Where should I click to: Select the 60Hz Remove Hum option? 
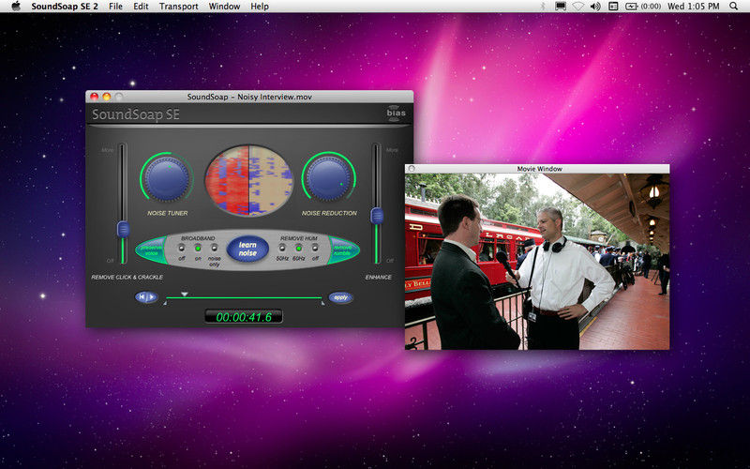click(298, 248)
